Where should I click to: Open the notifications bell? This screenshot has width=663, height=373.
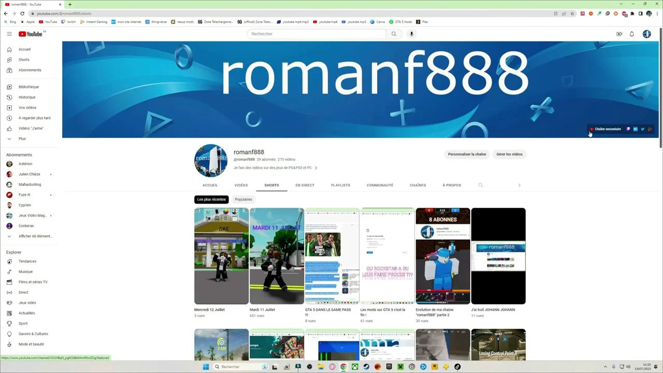click(632, 34)
